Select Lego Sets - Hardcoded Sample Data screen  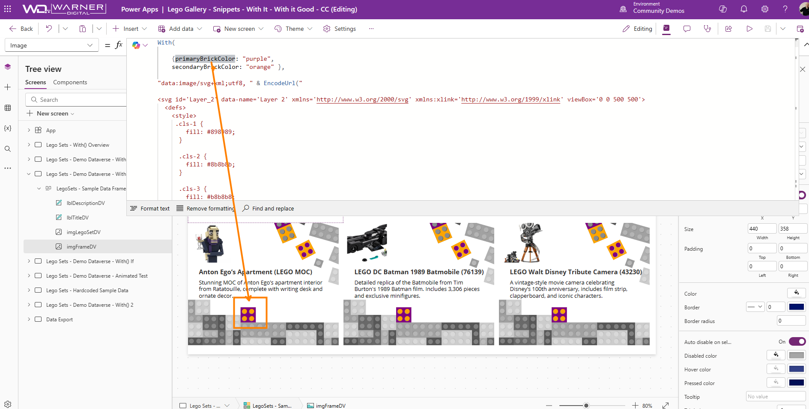click(87, 290)
